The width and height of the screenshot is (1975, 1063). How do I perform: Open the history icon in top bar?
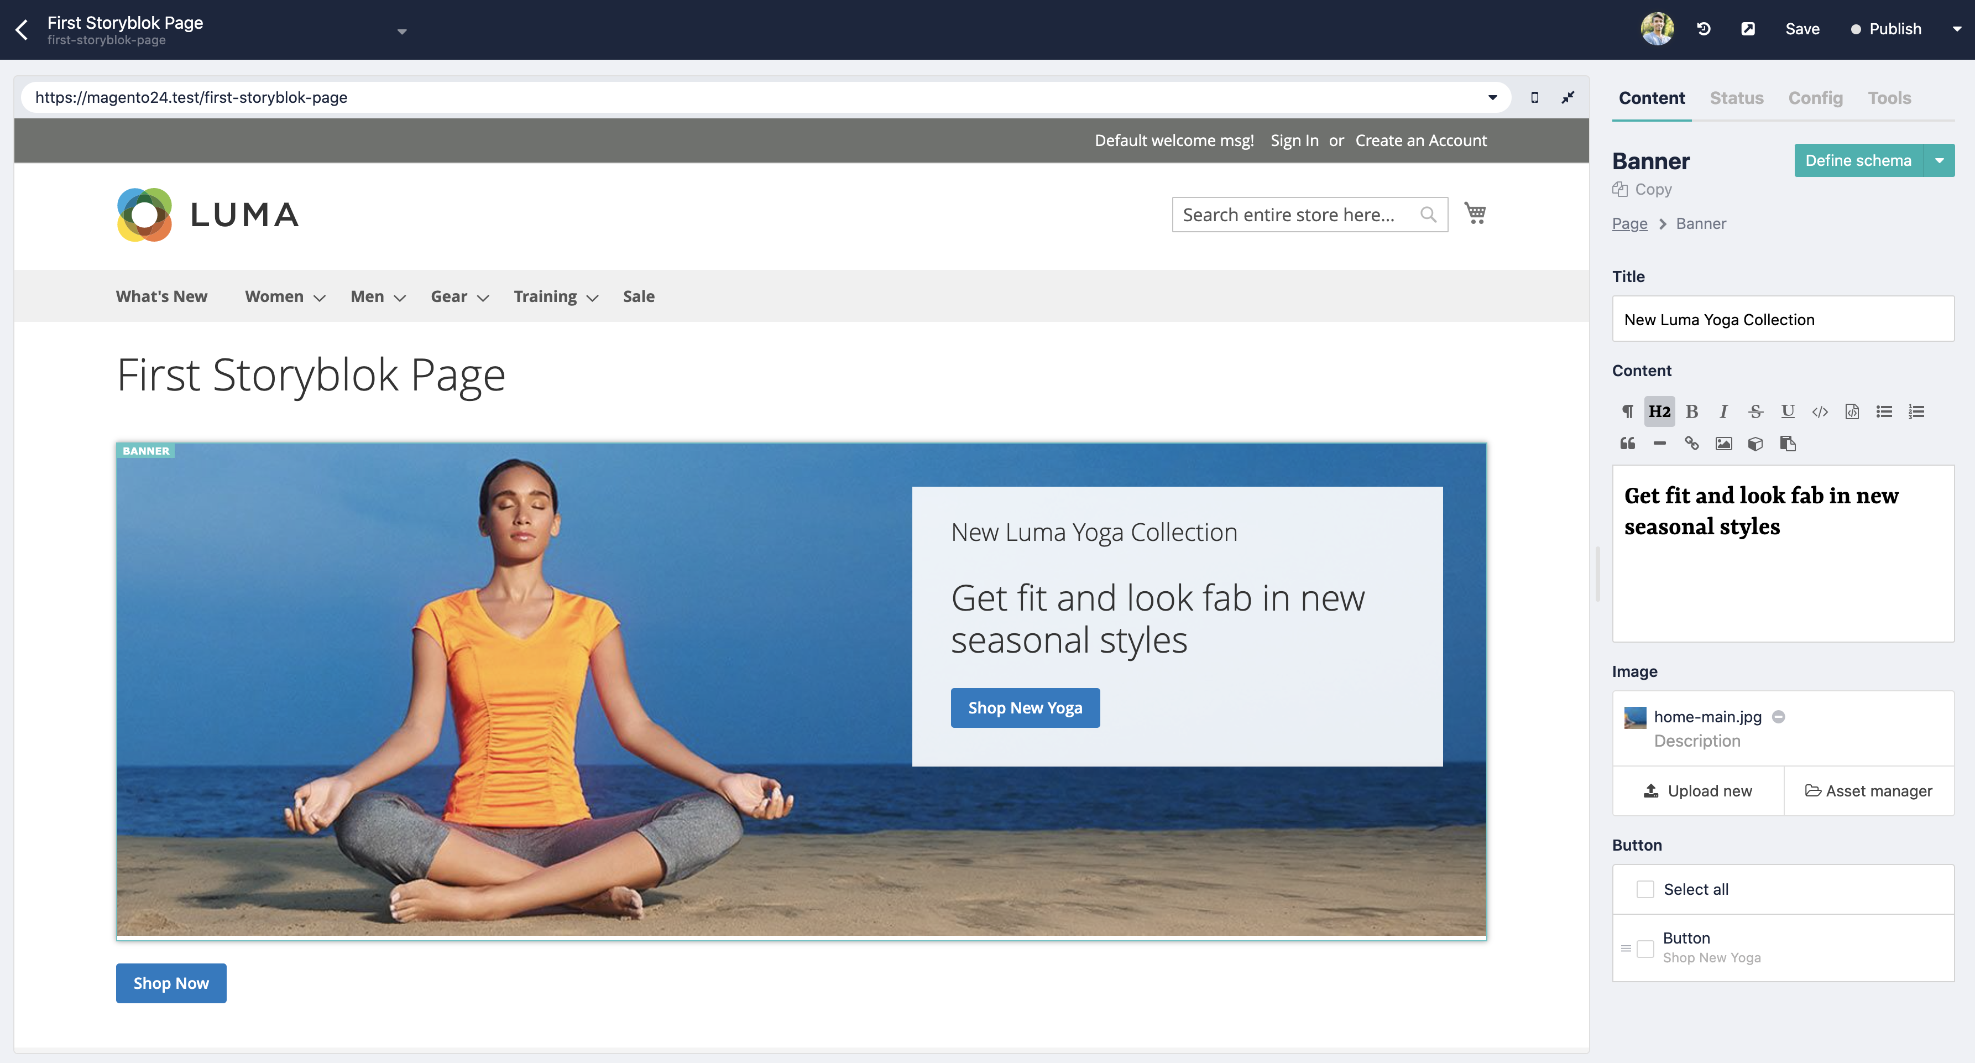(1703, 29)
